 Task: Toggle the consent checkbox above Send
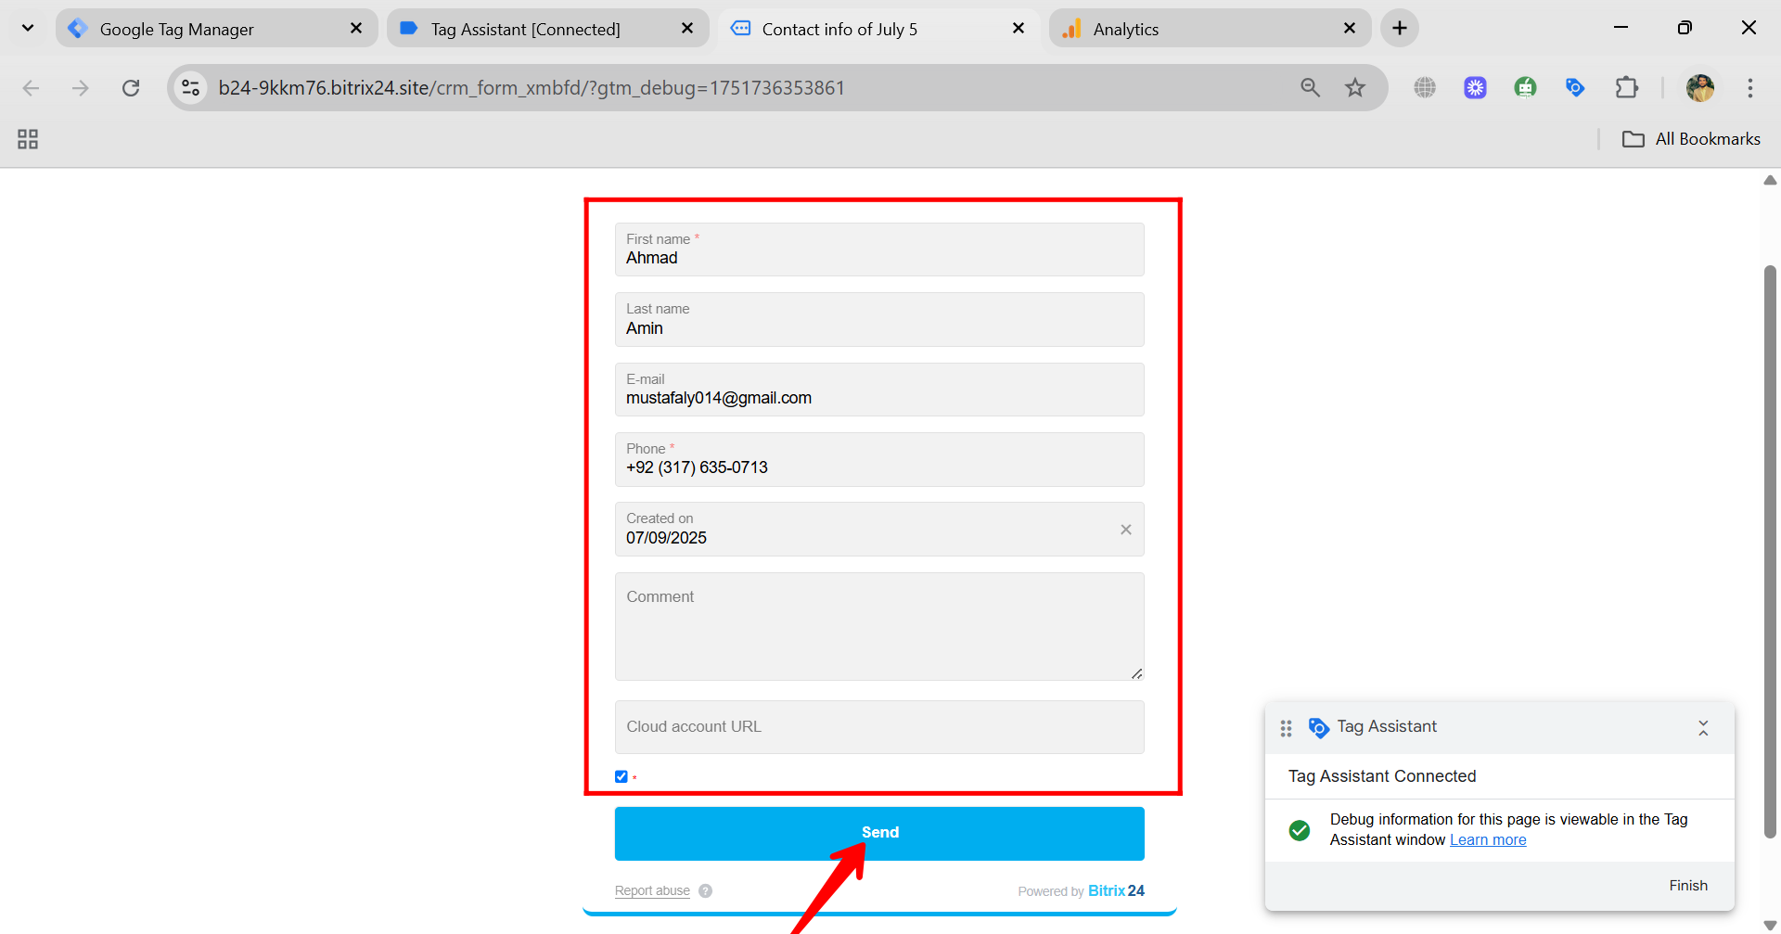coord(621,776)
